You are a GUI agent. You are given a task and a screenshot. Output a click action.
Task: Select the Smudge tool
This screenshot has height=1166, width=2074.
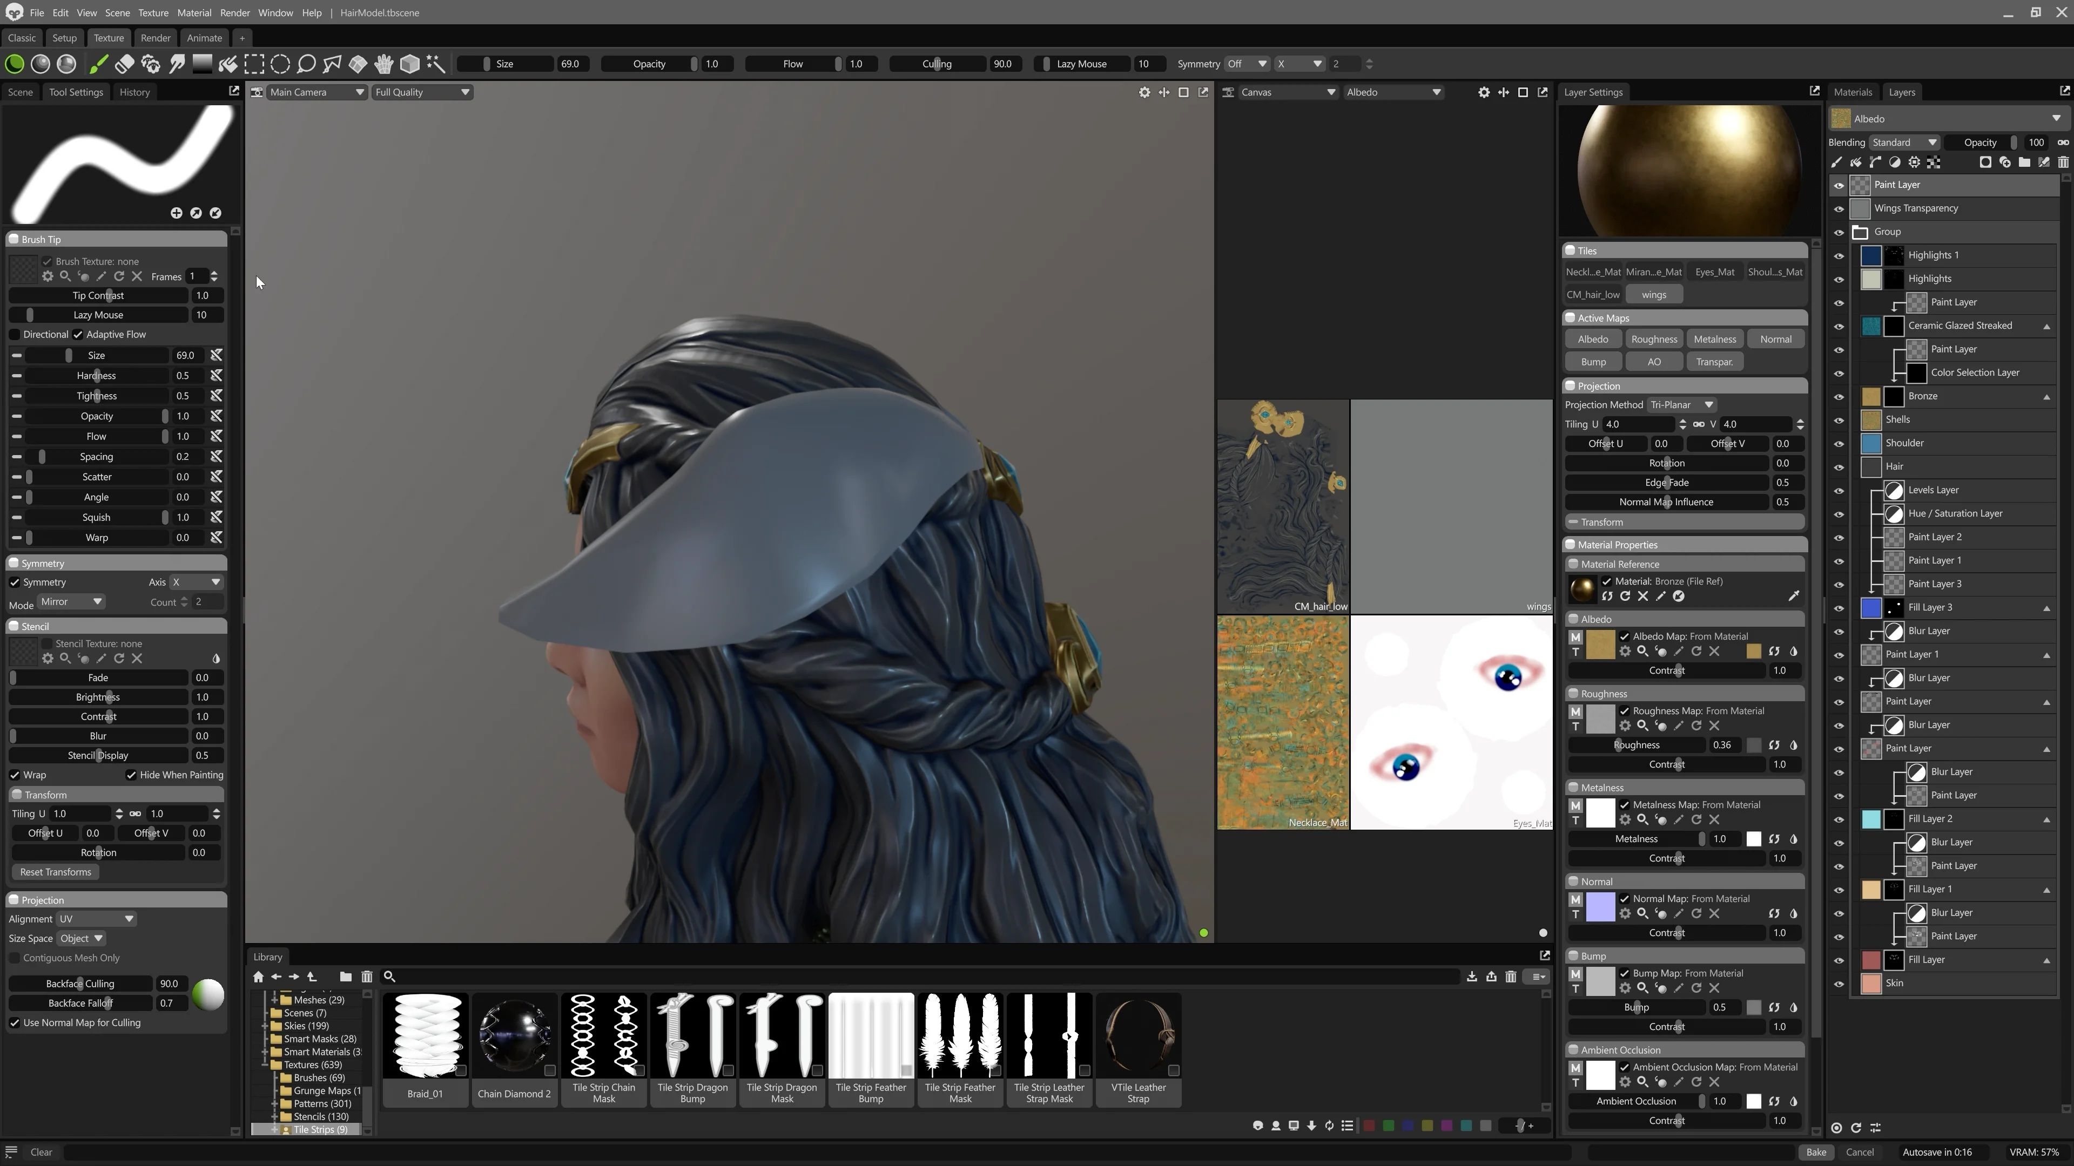coord(177,64)
